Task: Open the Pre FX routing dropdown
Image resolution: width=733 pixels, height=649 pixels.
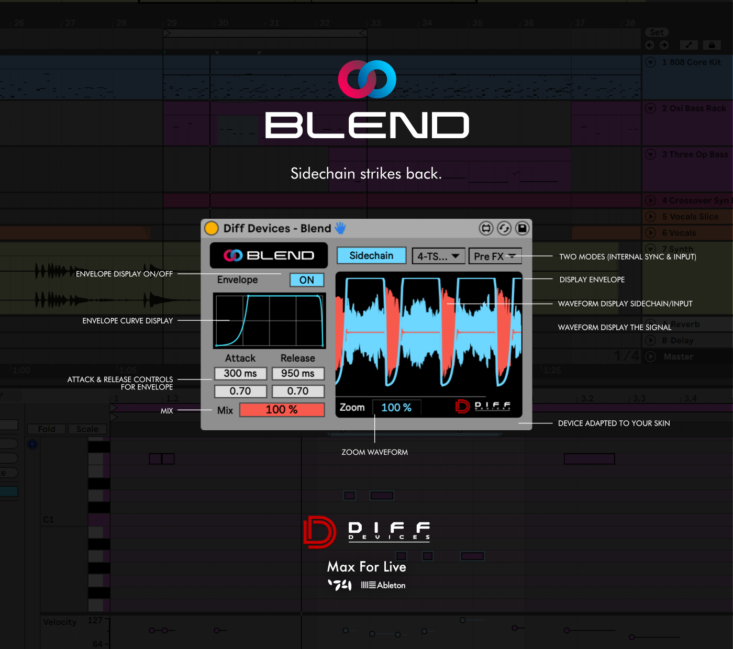Action: coord(495,256)
